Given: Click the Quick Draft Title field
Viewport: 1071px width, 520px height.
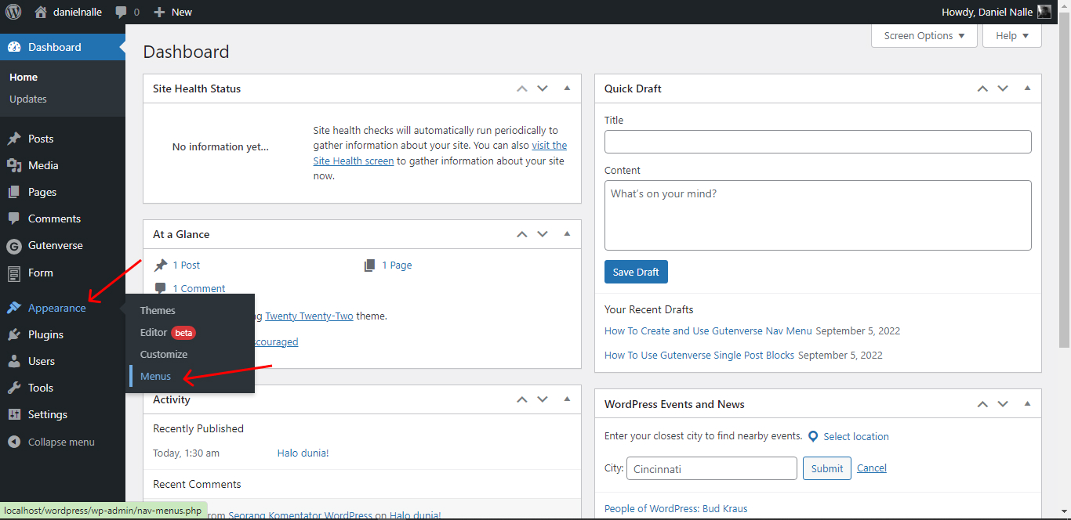Looking at the screenshot, I should coord(818,142).
